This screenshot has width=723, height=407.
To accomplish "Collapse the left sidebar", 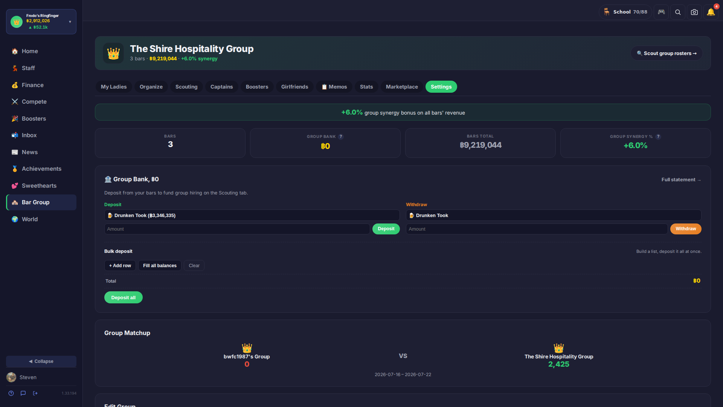I will click(41, 361).
